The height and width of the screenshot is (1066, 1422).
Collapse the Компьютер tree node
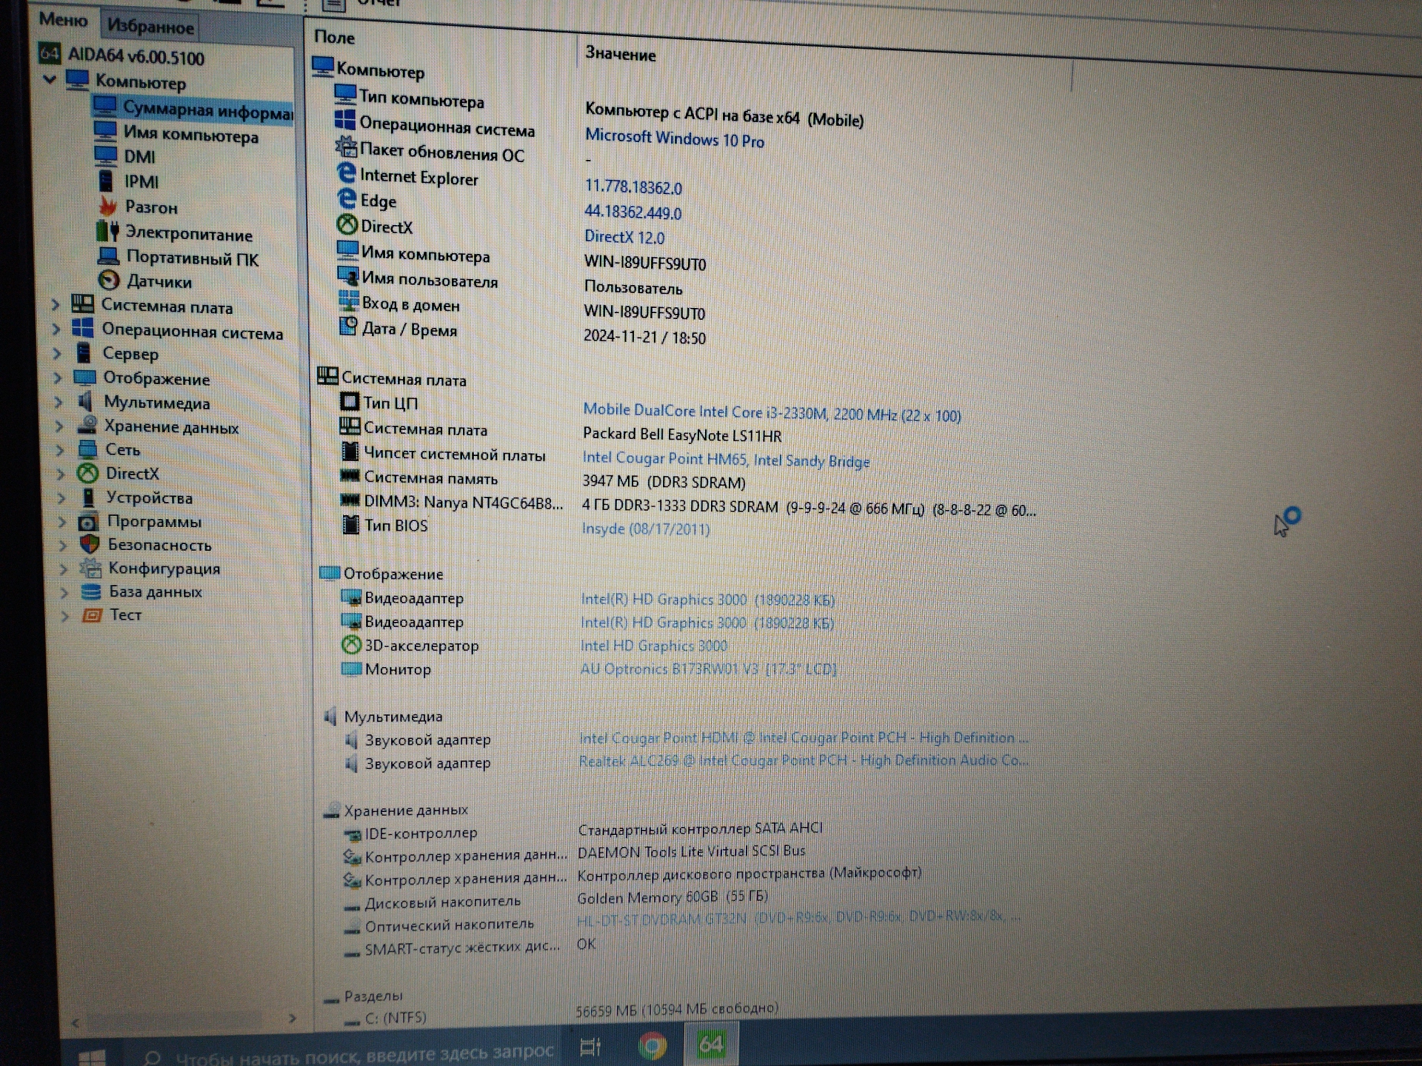click(50, 78)
